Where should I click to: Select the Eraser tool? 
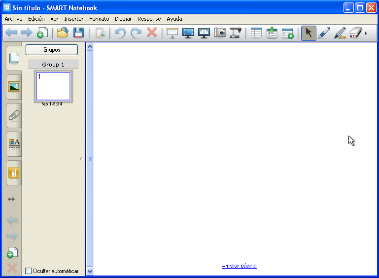tap(355, 33)
